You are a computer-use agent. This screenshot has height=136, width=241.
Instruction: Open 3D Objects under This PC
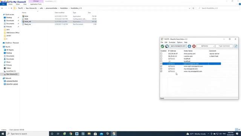10,50
